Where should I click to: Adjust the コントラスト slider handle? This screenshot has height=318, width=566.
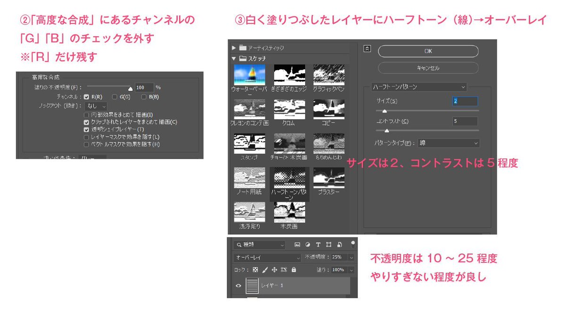point(387,131)
